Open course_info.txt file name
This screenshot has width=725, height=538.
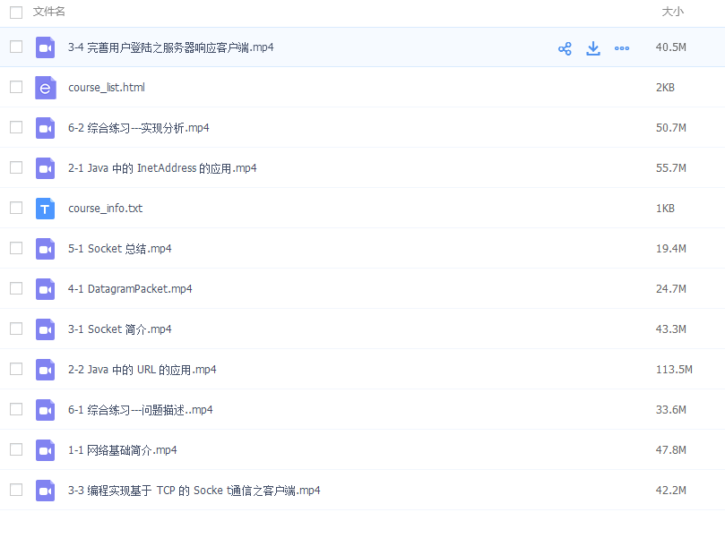[106, 209]
